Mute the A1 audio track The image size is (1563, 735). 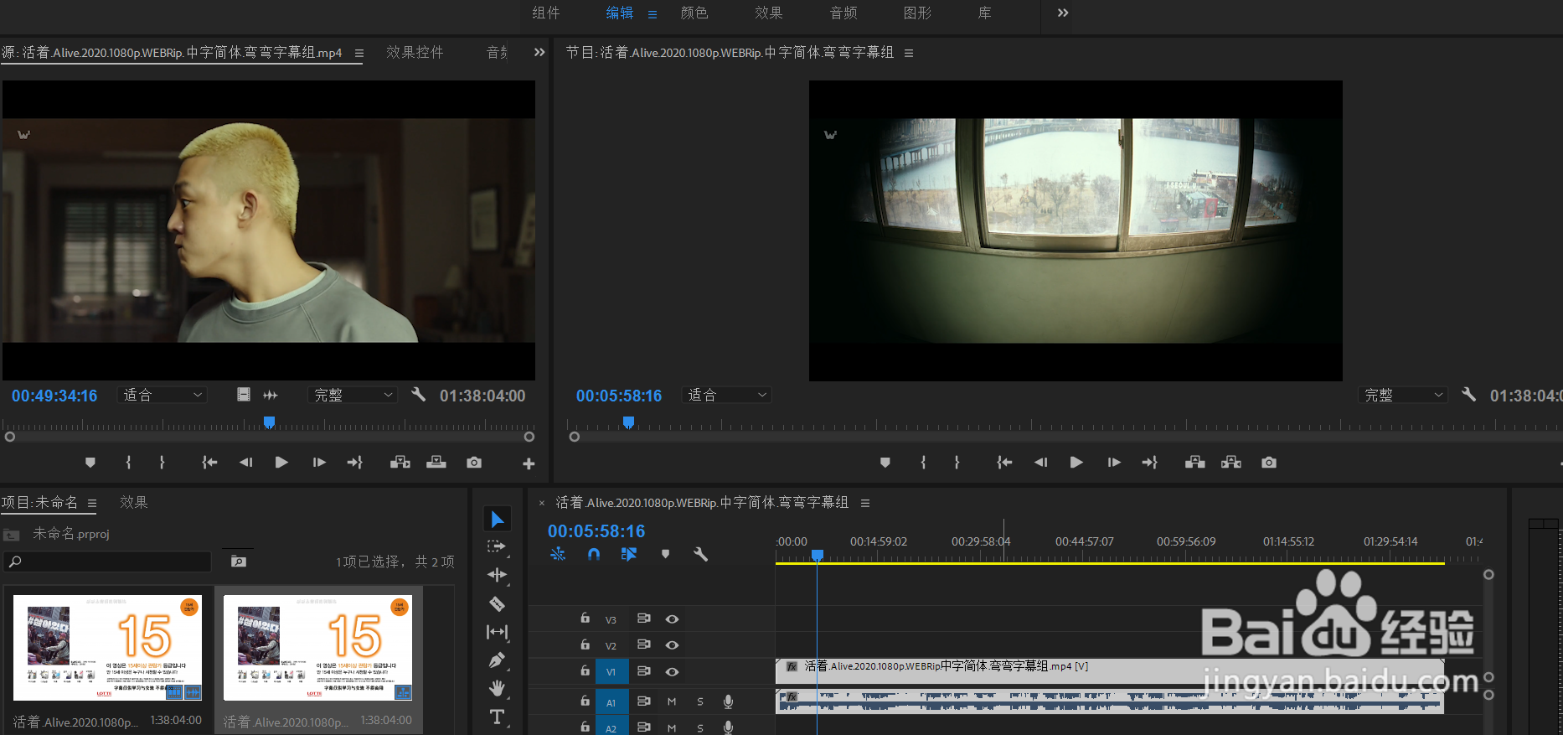[672, 701]
